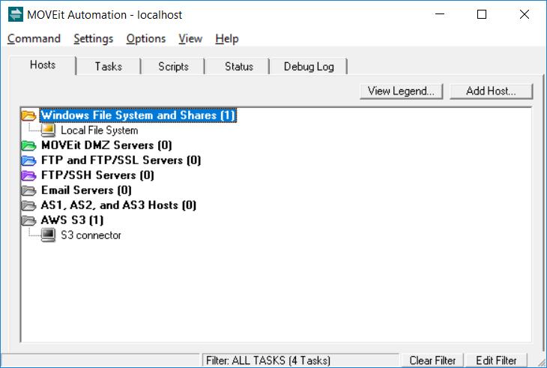Click the green MOVEit DMZ Servers folder icon
The image size is (547, 368).
tap(29, 145)
